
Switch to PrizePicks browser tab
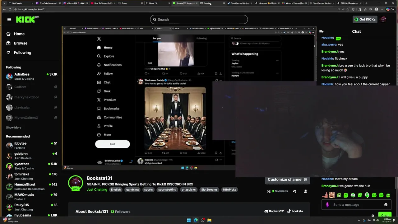(x=49, y=3)
